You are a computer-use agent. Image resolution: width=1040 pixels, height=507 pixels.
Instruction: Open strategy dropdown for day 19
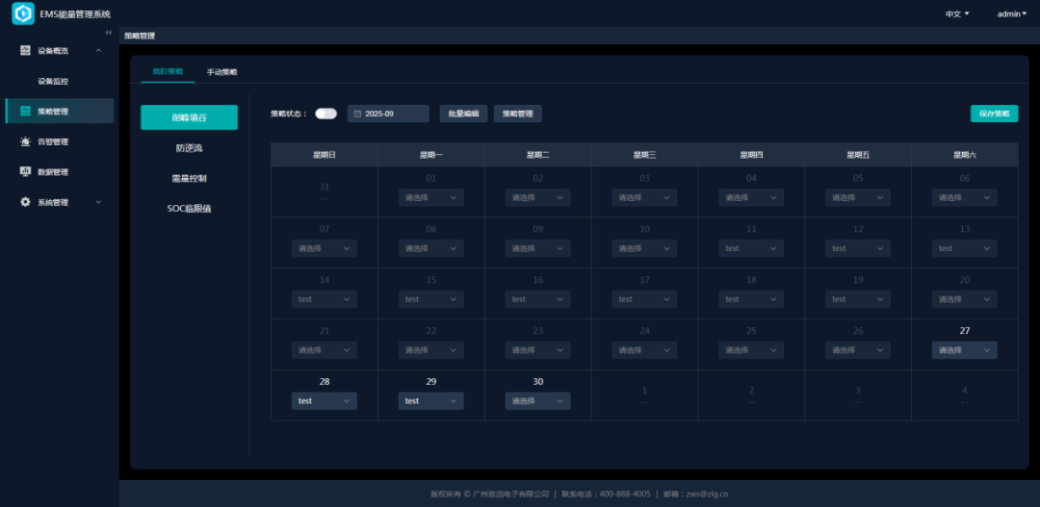pos(858,299)
